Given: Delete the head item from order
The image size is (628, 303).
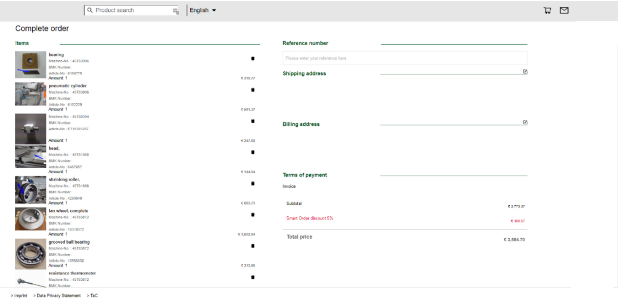Looking at the screenshot, I should click(253, 152).
